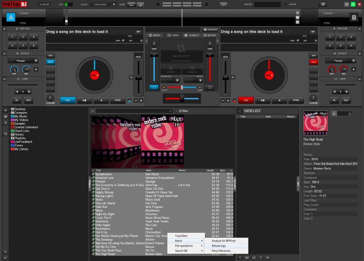Expand the Content Unlimited folder
Viewport: 364px width, 261px height.
[x=10, y=127]
